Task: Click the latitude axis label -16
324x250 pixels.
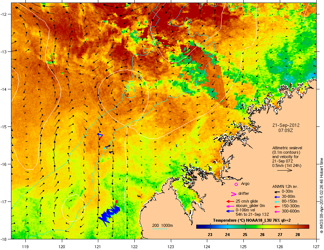Action: [4, 164]
